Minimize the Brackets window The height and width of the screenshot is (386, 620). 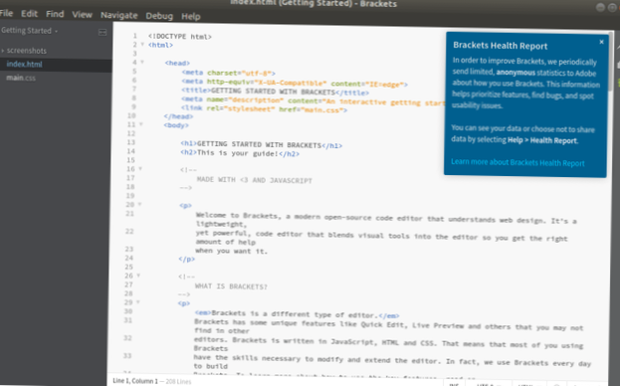click(x=600, y=7)
